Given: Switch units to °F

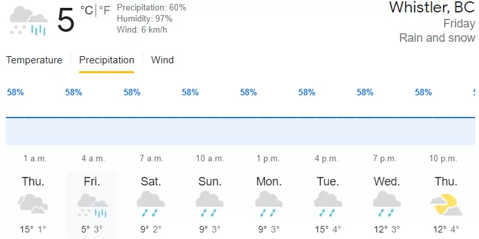Looking at the screenshot, I should click(105, 10).
